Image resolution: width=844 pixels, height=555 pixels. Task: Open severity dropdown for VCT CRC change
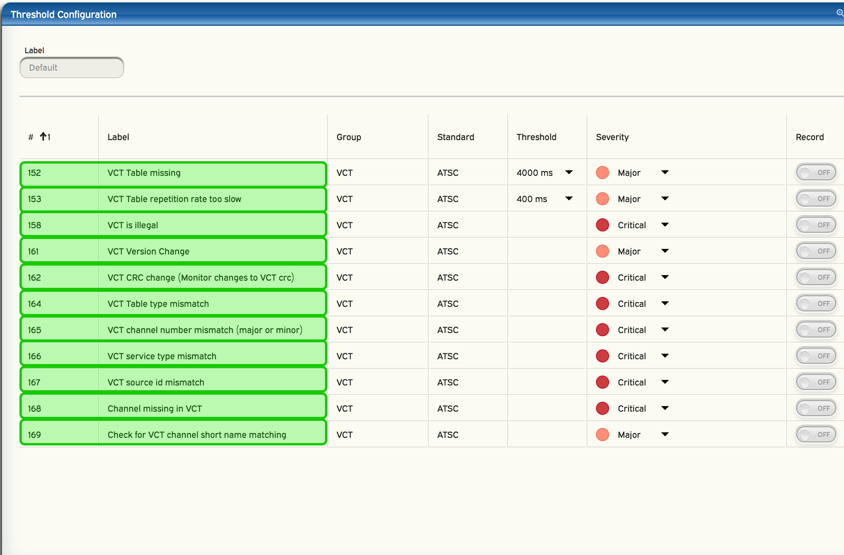665,277
